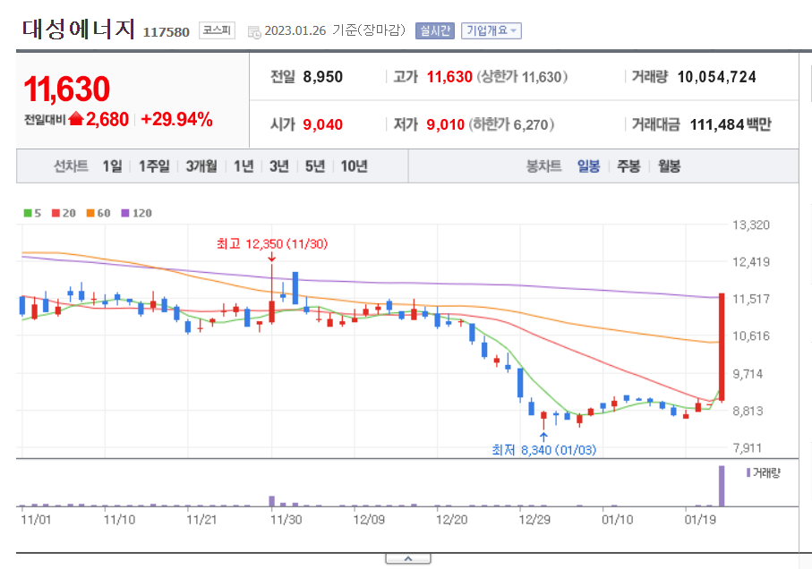
Task: Click the 최고 12,350 (11/30) high marker
Action: 272,243
